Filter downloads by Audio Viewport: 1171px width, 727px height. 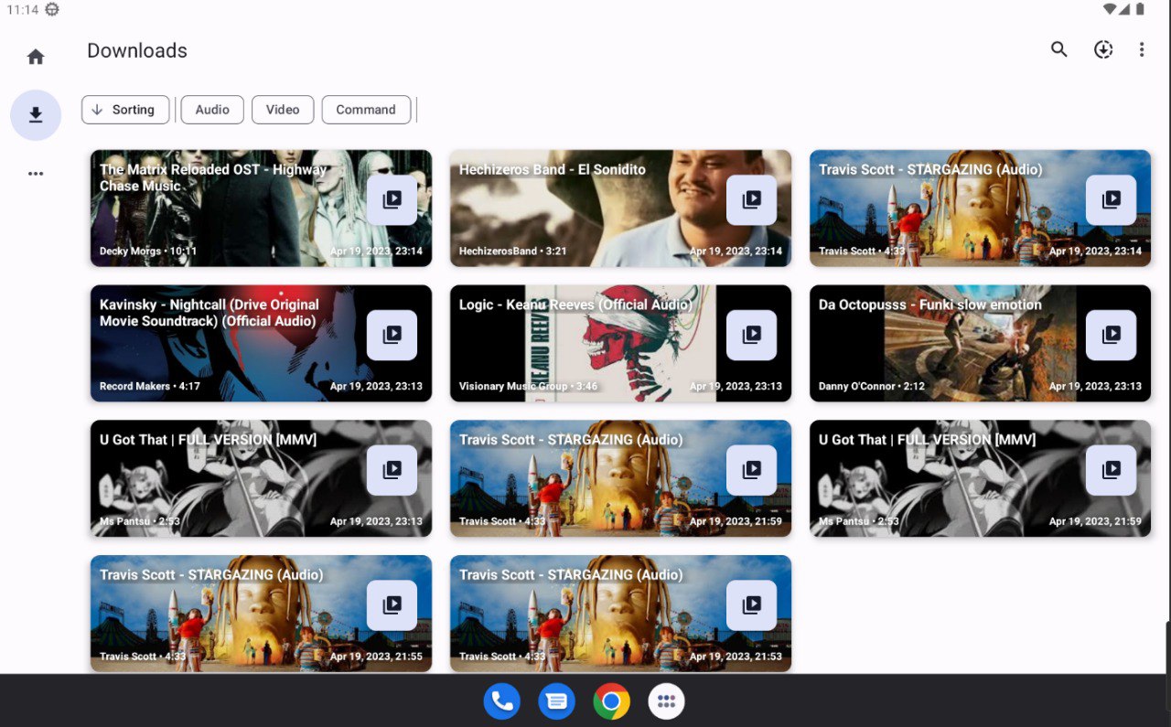pos(212,110)
